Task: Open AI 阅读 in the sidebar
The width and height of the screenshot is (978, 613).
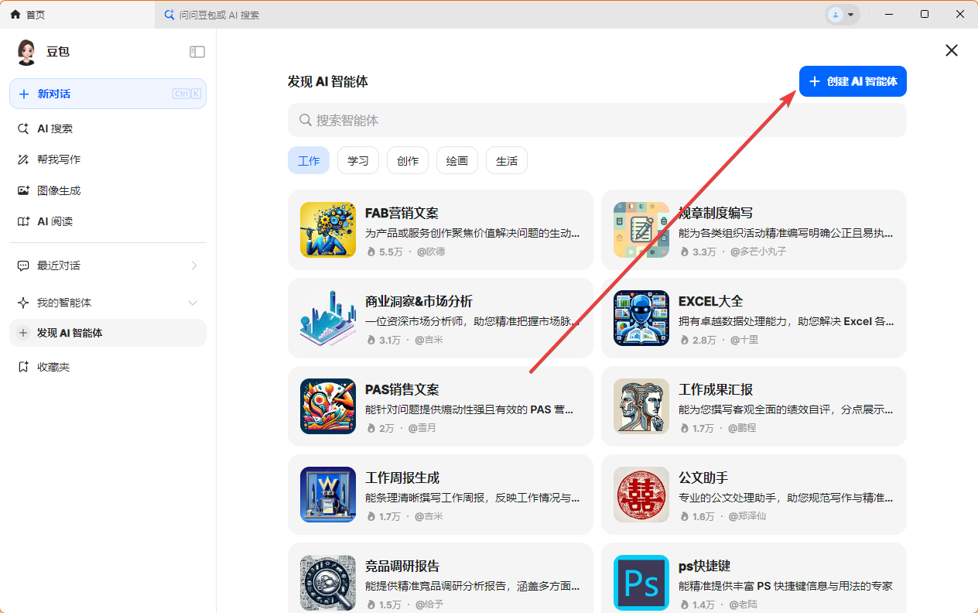Action: pyautogui.click(x=108, y=221)
